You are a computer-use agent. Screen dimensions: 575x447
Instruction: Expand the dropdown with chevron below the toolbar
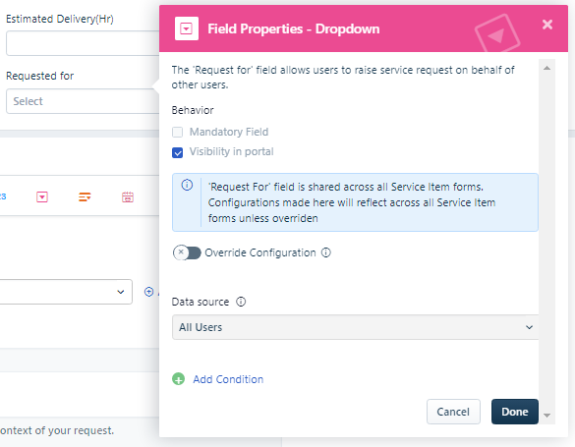click(66, 292)
